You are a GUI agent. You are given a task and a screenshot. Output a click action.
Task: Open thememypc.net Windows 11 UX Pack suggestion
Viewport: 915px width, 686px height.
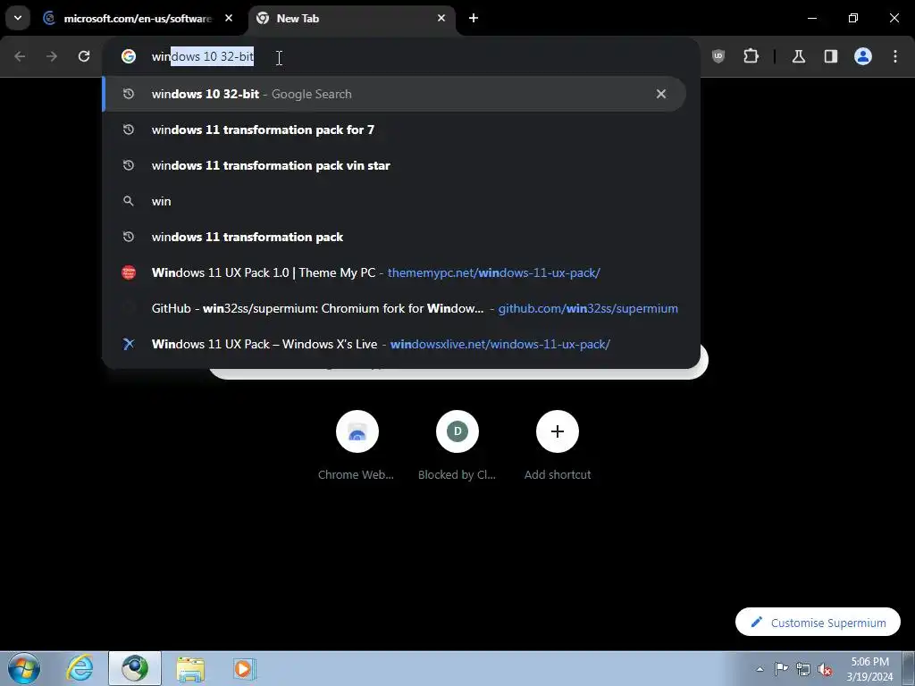394,272
